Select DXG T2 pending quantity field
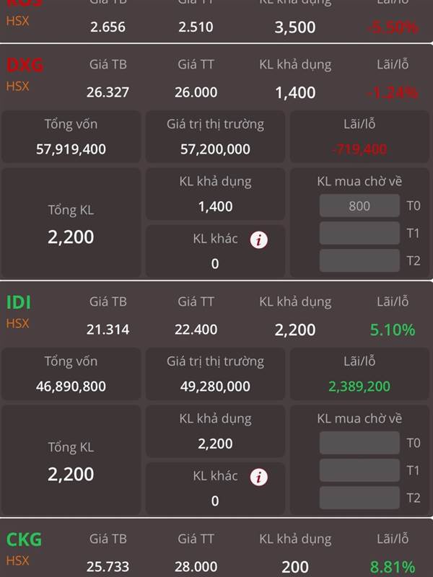 coord(359,260)
